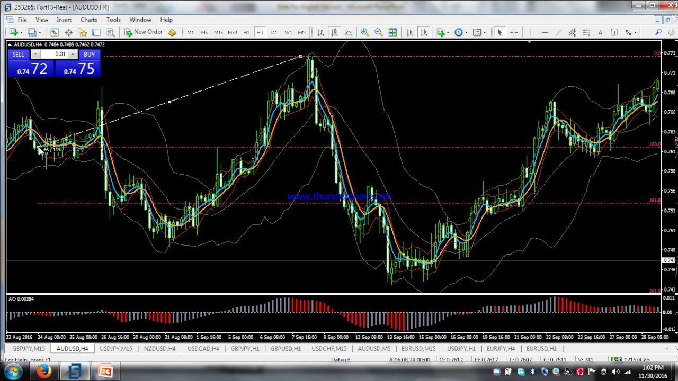The image size is (678, 381).
Task: Switch to line chart mode
Action: [x=349, y=32]
